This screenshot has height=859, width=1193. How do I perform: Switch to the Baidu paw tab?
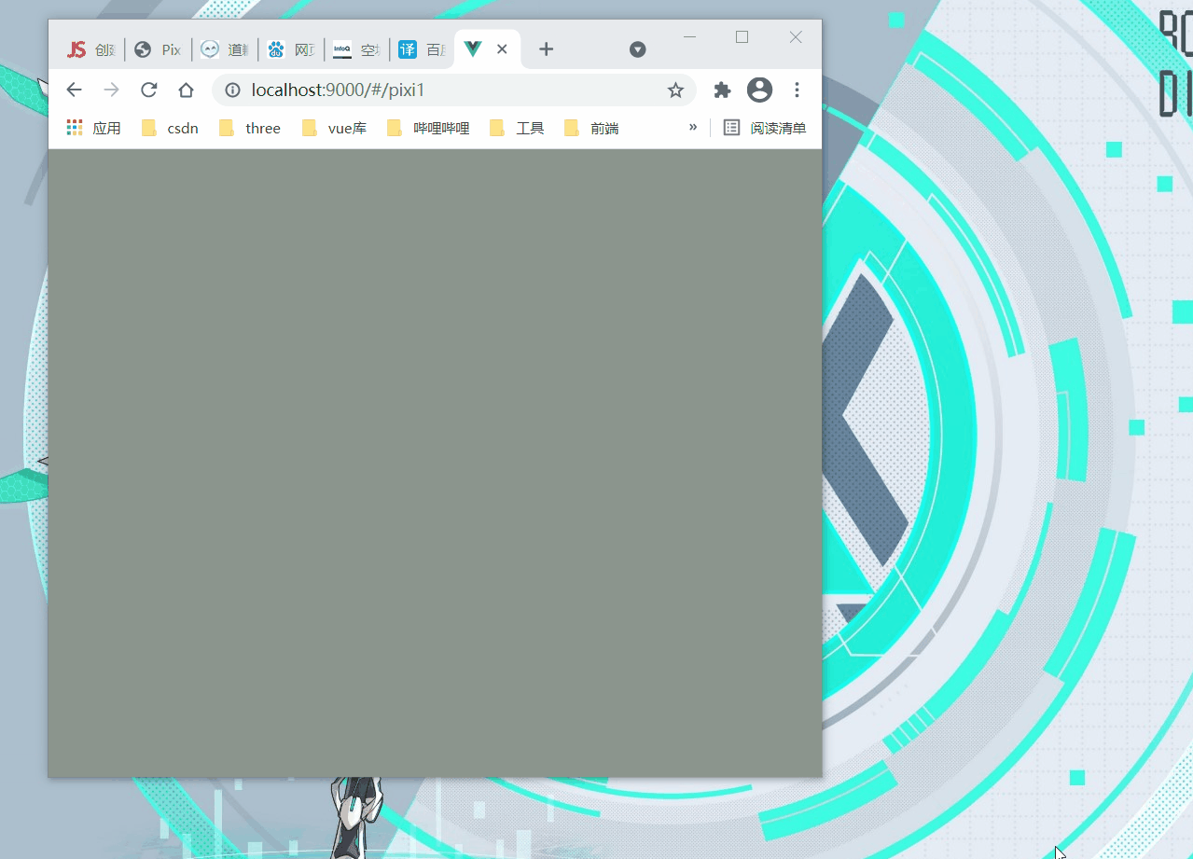pyautogui.click(x=290, y=50)
